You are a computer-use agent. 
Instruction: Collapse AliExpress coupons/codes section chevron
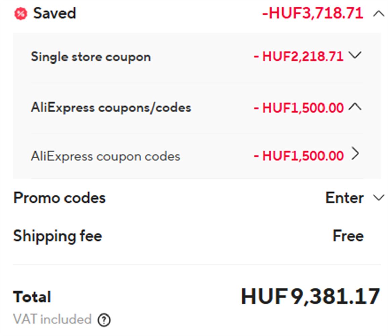point(355,107)
